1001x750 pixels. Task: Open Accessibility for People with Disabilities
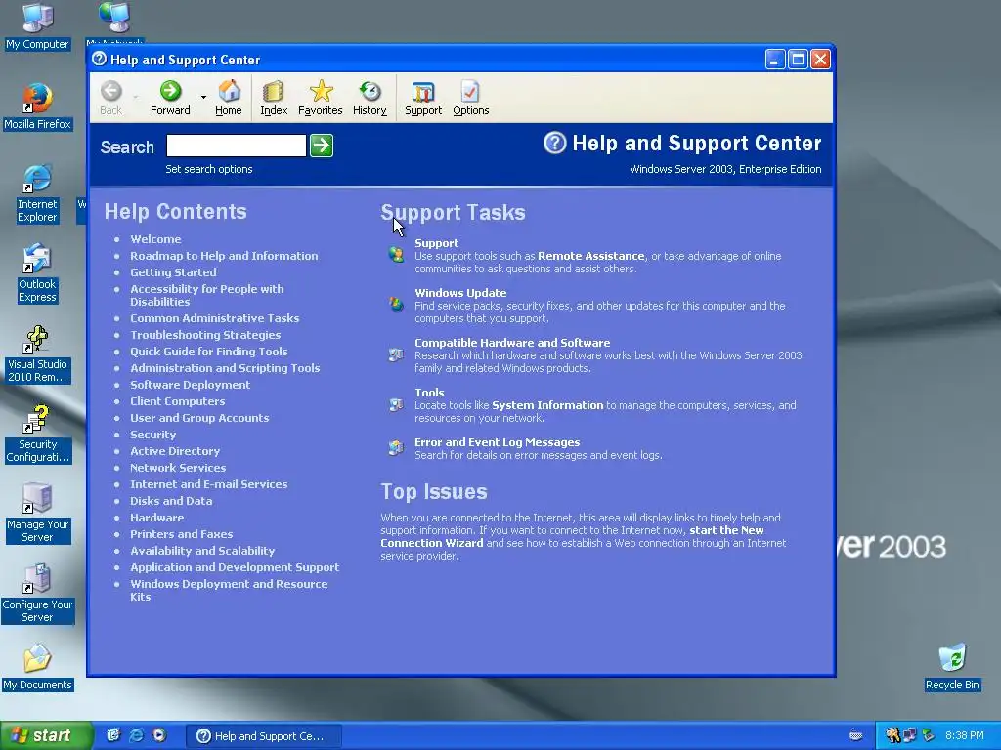[x=207, y=295]
